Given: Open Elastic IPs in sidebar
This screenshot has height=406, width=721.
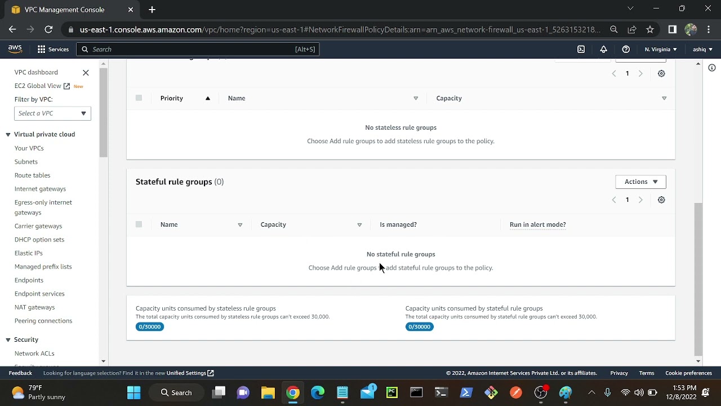Looking at the screenshot, I should tap(29, 253).
